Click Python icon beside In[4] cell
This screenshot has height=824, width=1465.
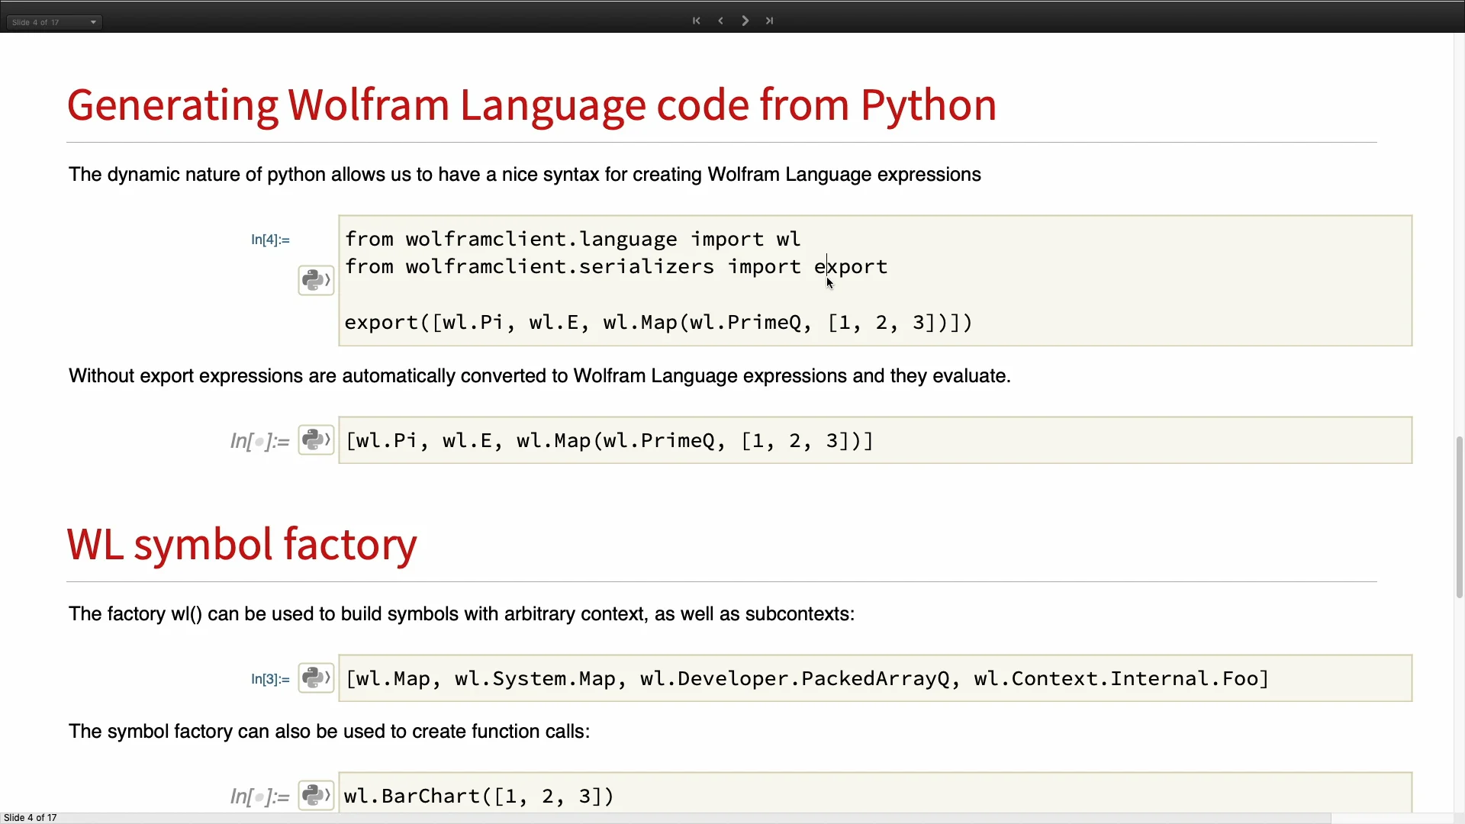tap(315, 280)
